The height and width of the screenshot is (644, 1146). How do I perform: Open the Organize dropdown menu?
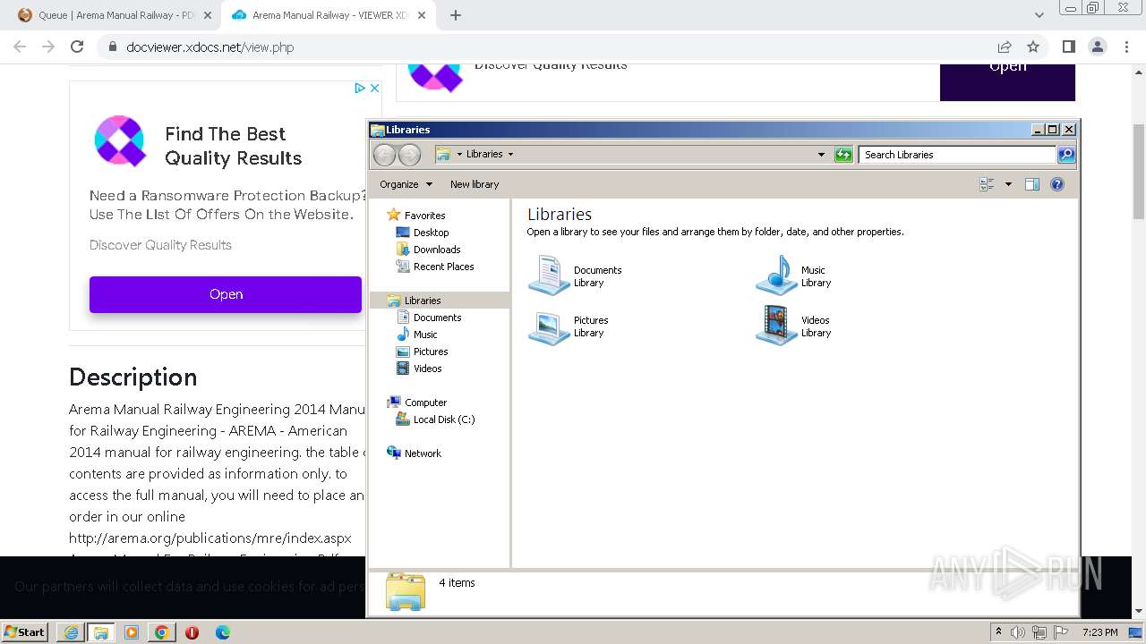[x=406, y=184]
